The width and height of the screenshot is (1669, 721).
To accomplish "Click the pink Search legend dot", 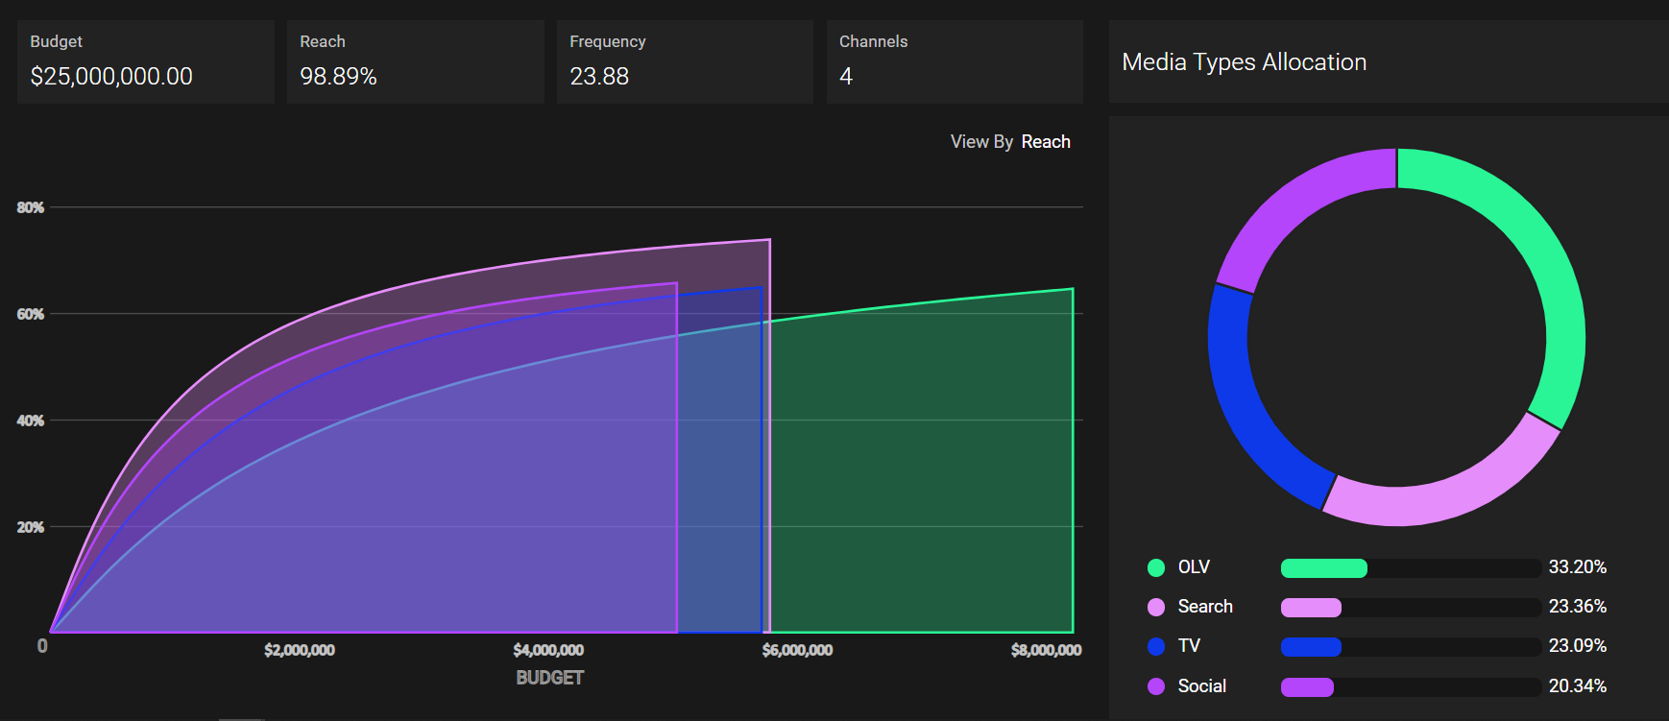I will (x=1156, y=607).
